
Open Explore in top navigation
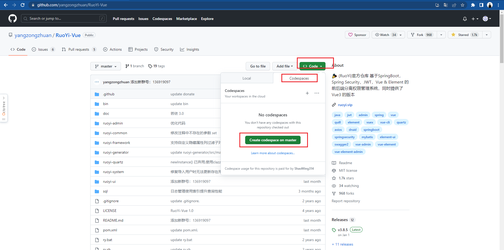(207, 19)
